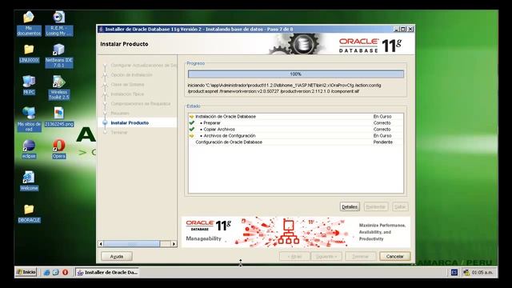Click right arrow of steps panel scrollbar
512x288 pixels.
(174, 243)
